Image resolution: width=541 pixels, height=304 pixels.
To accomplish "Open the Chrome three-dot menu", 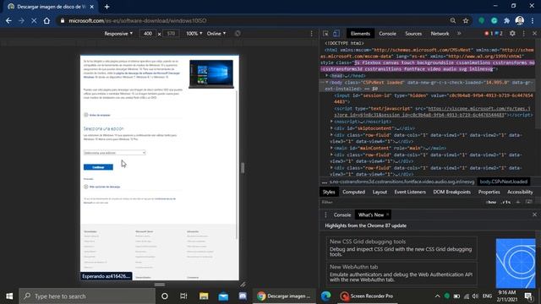I will tap(533, 20).
